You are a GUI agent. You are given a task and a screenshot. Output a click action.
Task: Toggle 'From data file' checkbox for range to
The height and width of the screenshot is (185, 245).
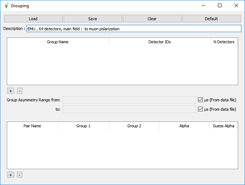[201, 109]
